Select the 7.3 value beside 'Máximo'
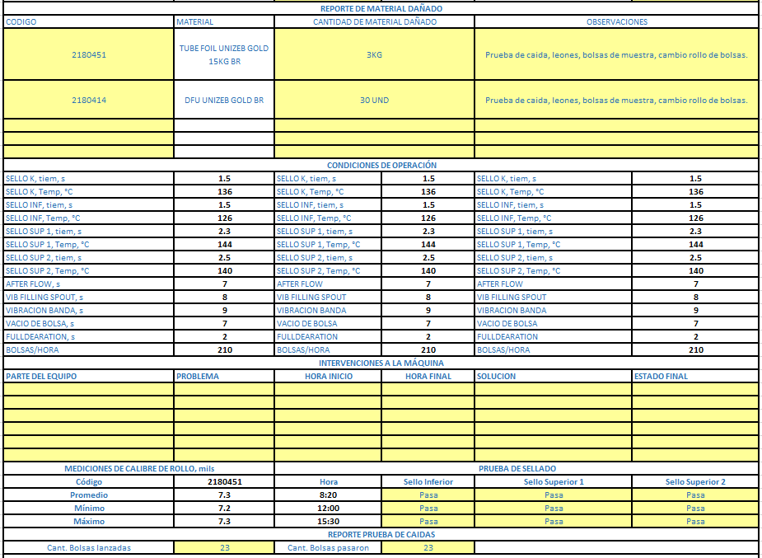 coord(224,522)
